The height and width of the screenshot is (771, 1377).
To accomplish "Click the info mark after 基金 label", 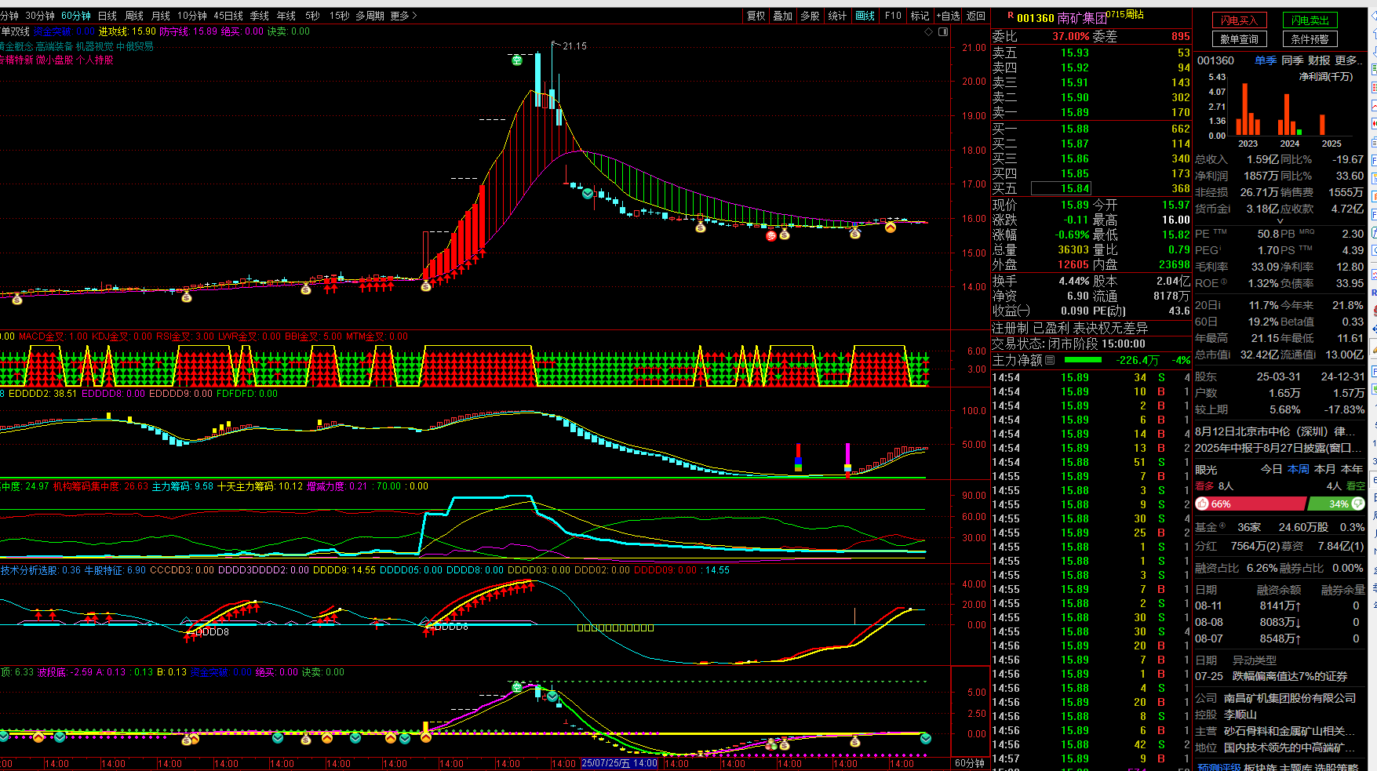I will (1222, 526).
